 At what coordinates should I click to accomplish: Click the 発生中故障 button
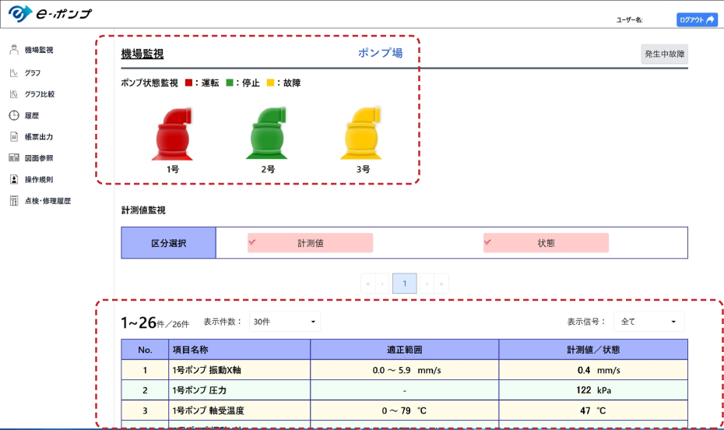664,54
